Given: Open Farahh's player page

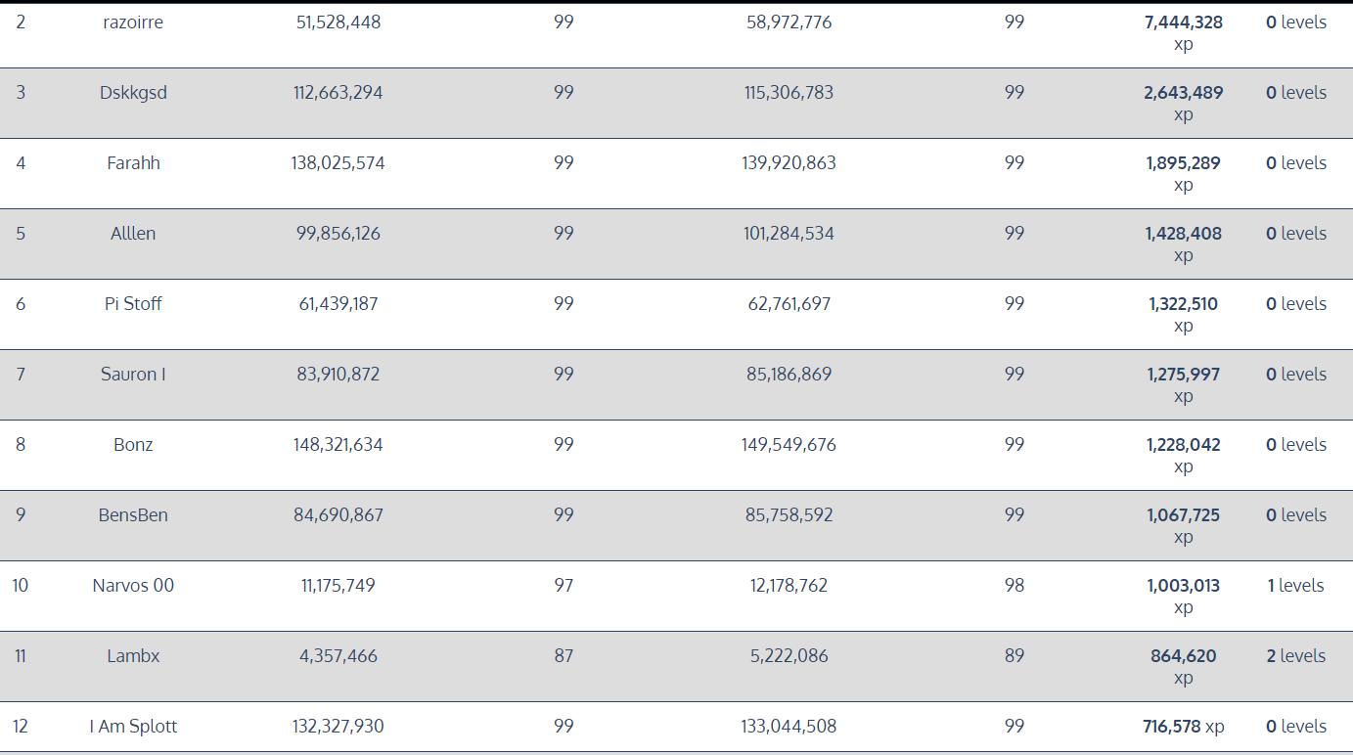Looking at the screenshot, I should click(x=133, y=163).
